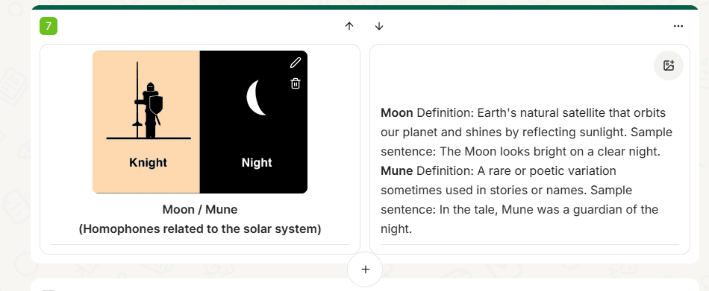Click the bold "Mune" word in definition
The image size is (709, 291).
(x=396, y=171)
